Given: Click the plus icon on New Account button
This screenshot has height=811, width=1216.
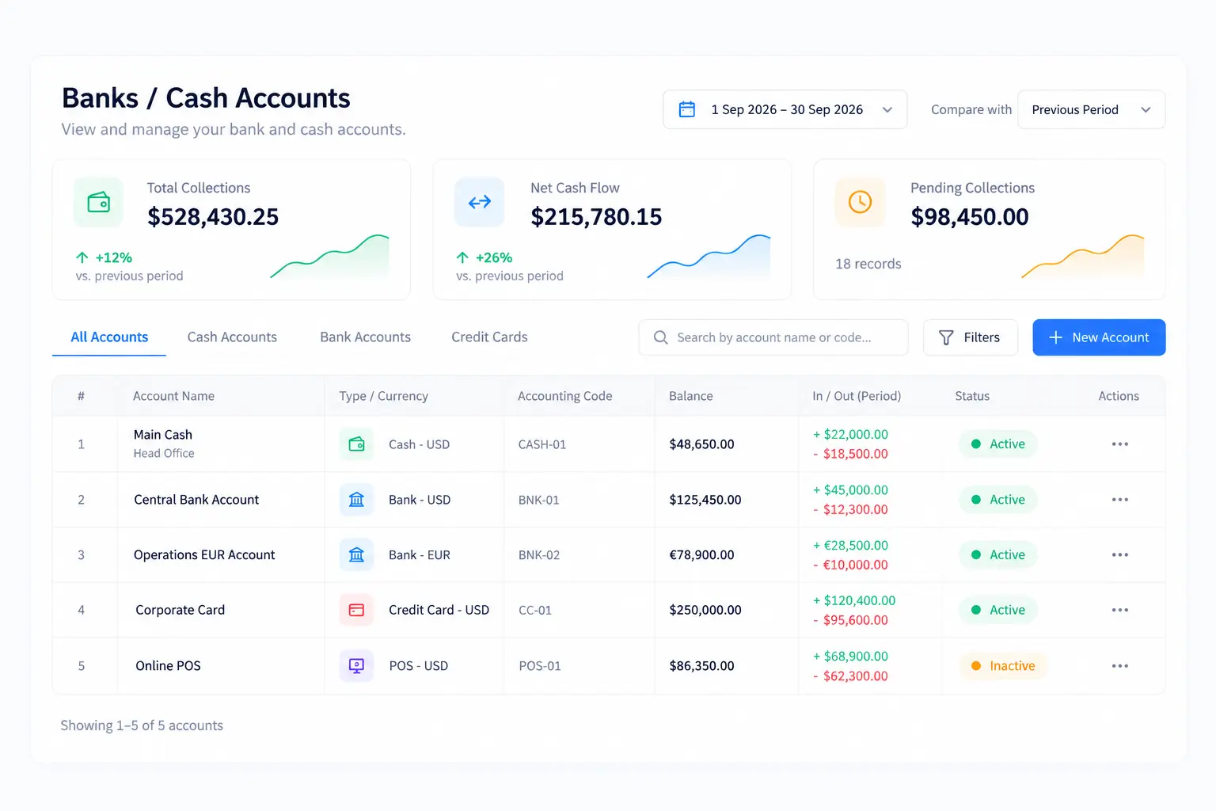Looking at the screenshot, I should coord(1055,337).
